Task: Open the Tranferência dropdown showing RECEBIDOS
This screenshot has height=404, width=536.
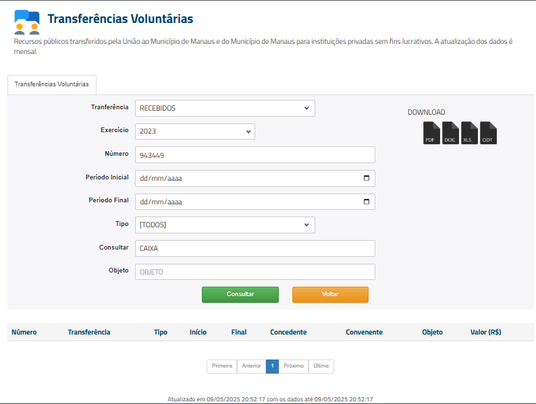Action: click(225, 109)
